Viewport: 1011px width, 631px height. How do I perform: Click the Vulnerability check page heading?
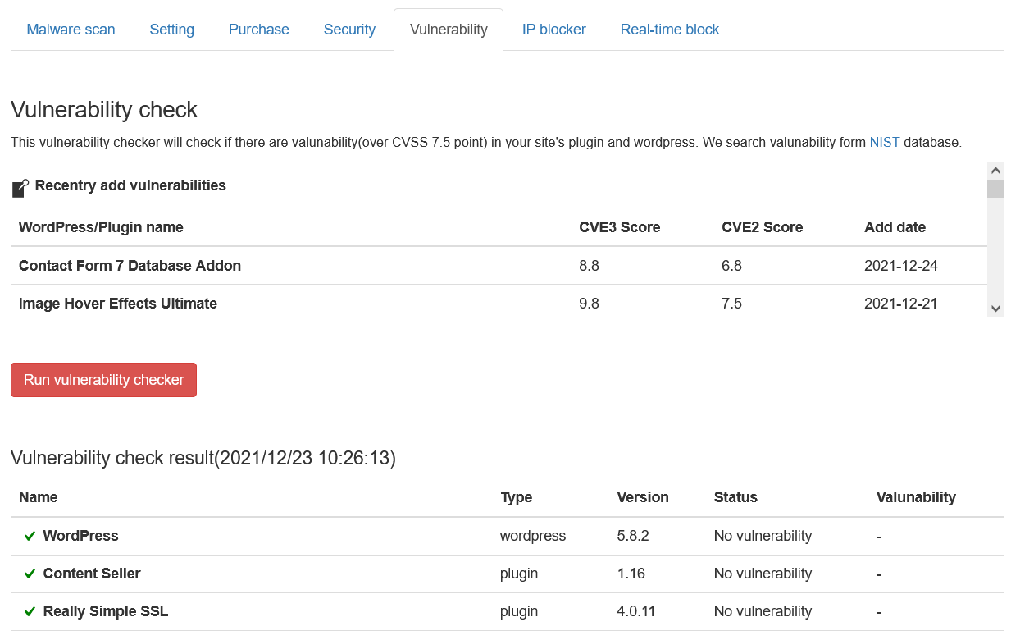coord(104,110)
